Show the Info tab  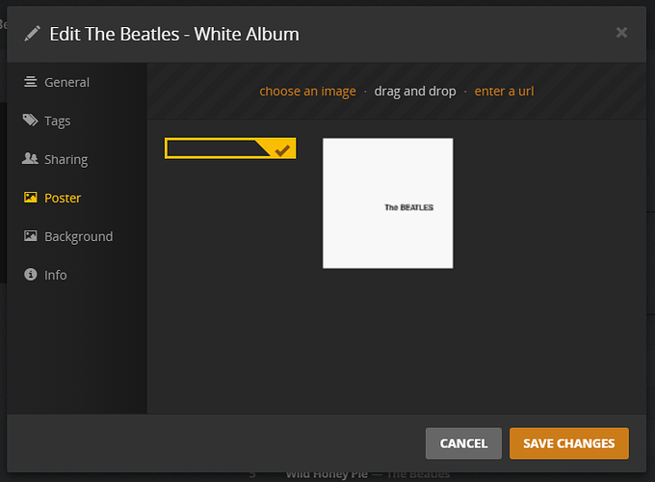[x=56, y=275]
